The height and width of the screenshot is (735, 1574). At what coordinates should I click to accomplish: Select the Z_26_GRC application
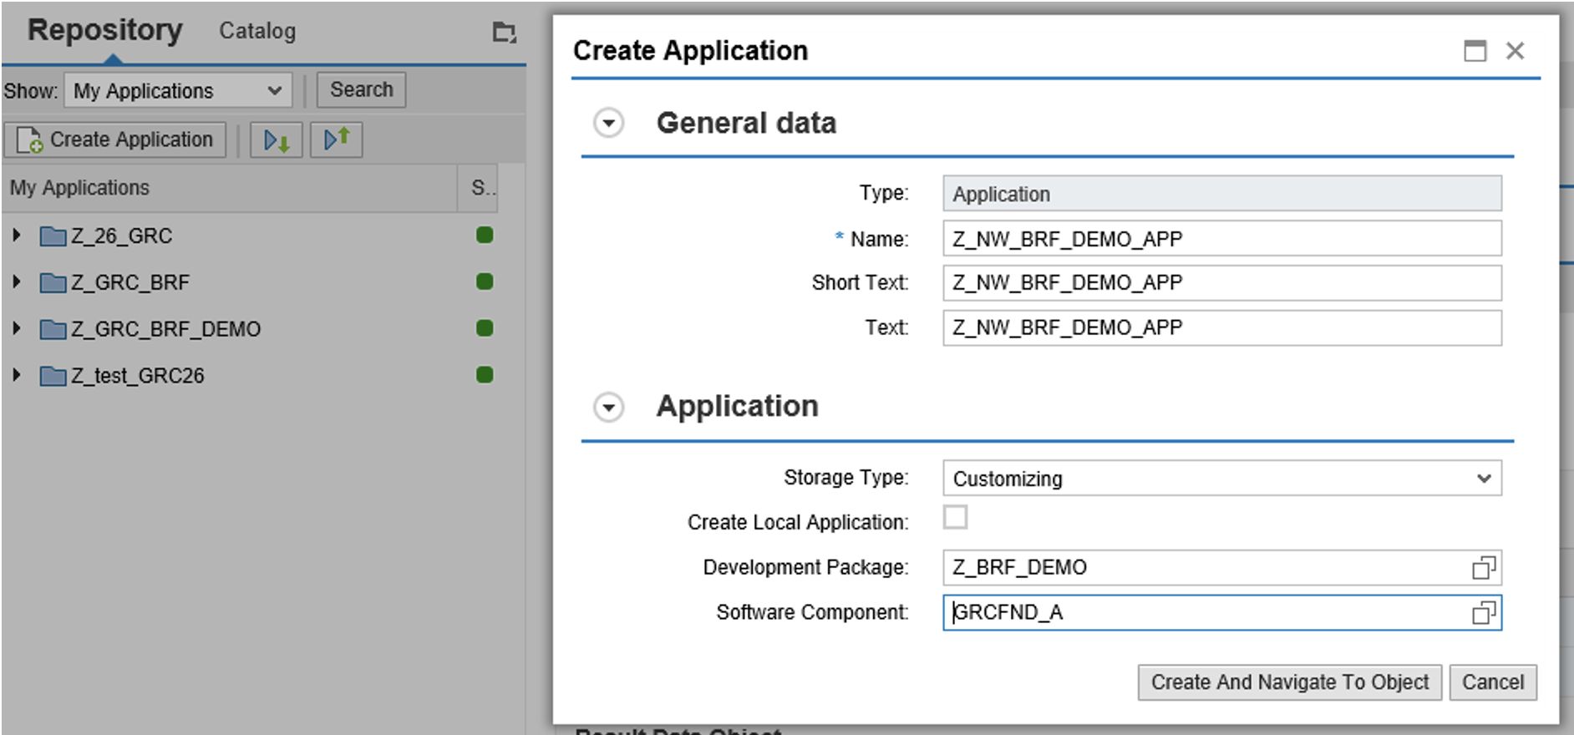[122, 236]
